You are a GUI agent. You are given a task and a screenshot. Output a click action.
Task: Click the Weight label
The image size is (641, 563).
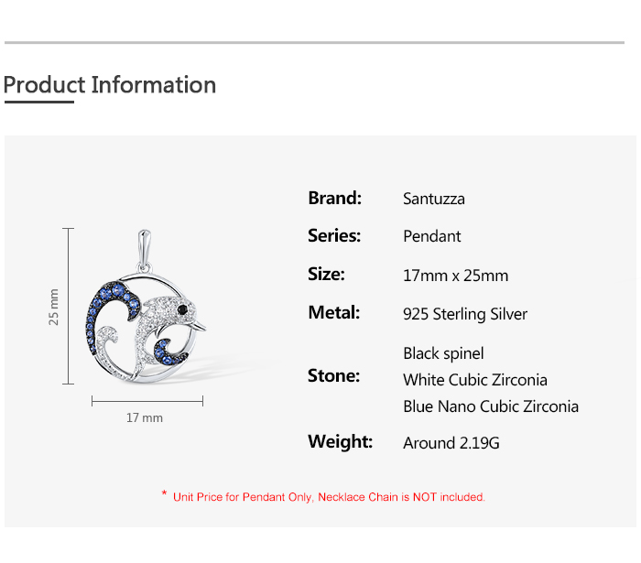pyautogui.click(x=341, y=441)
